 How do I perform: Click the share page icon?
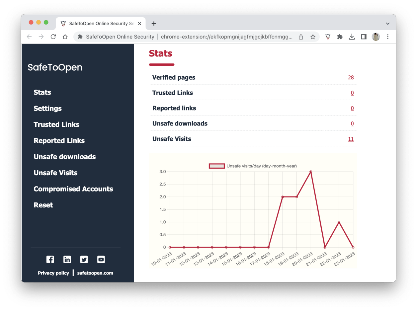[x=301, y=37]
